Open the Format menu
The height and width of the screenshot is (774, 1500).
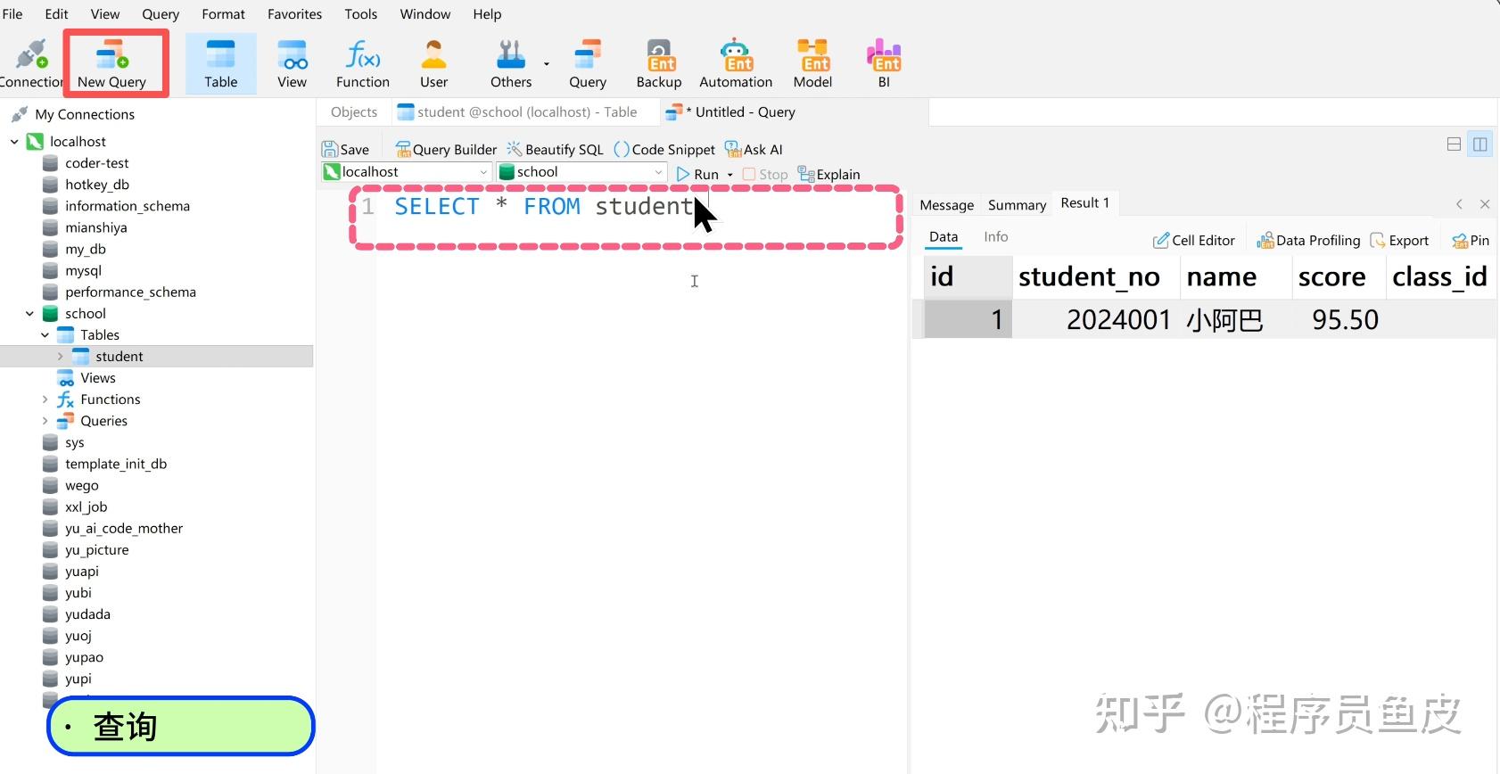[x=223, y=14]
